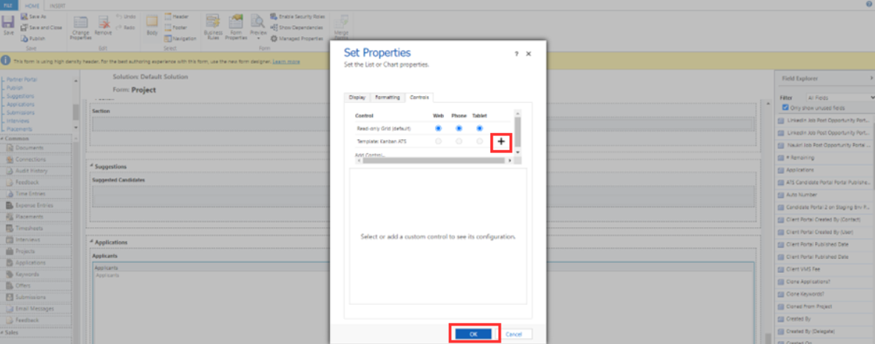Click Save As in the ribbon
Image resolution: width=875 pixels, height=344 pixels.
pyautogui.click(x=33, y=17)
